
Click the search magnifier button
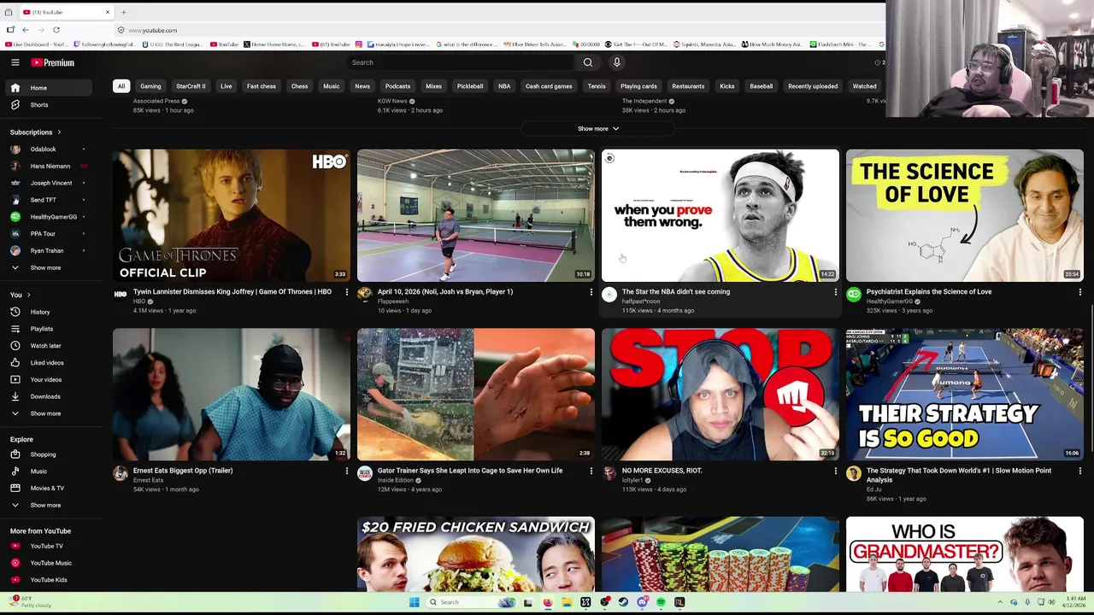(x=587, y=62)
